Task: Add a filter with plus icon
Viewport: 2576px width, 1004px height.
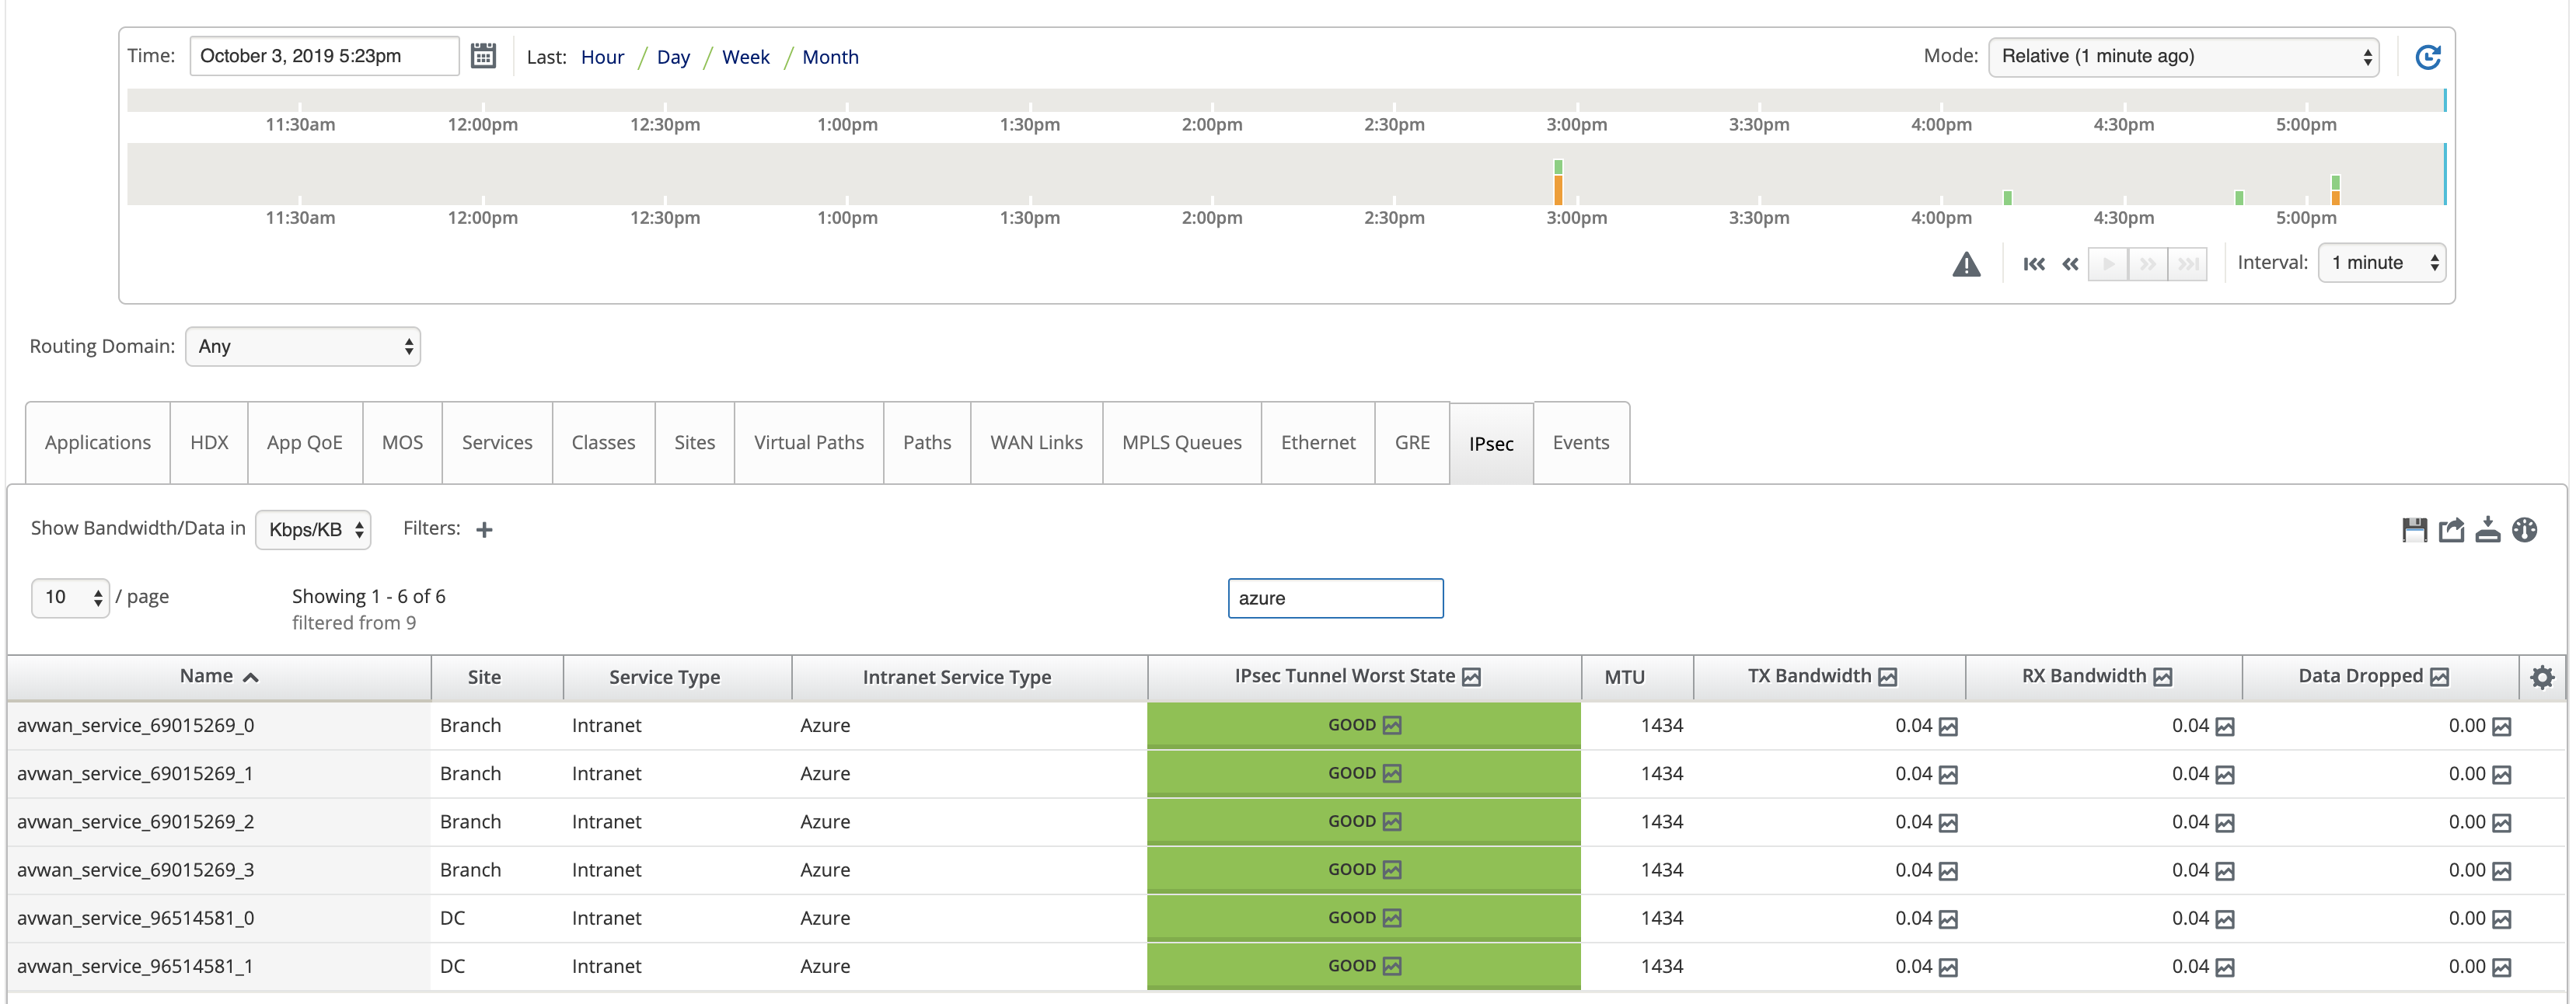Action: coord(484,530)
